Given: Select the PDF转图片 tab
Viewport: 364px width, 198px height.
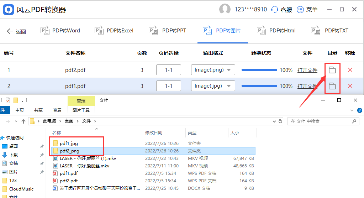Looking at the screenshot, I should pos(222,30).
